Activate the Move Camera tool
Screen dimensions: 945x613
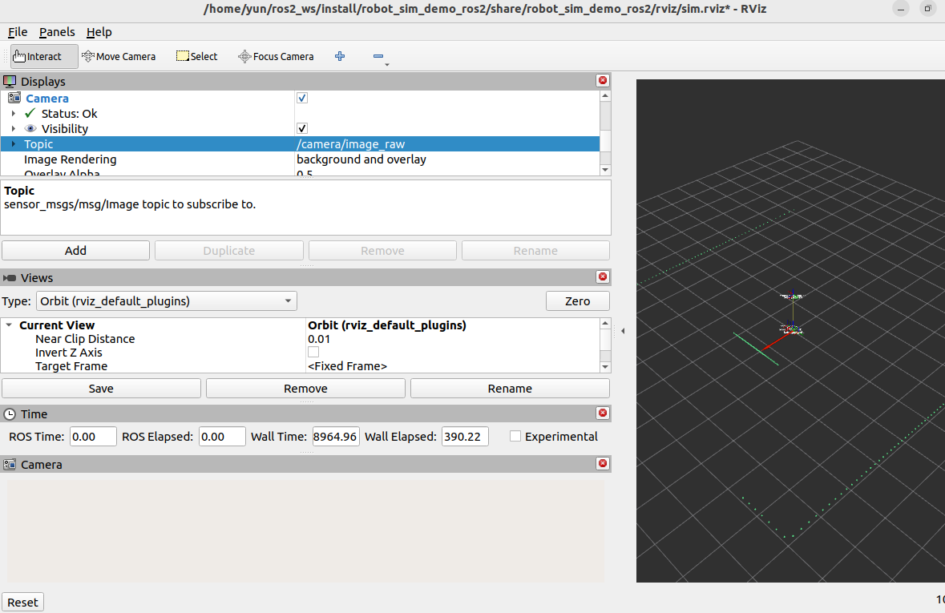click(x=119, y=56)
